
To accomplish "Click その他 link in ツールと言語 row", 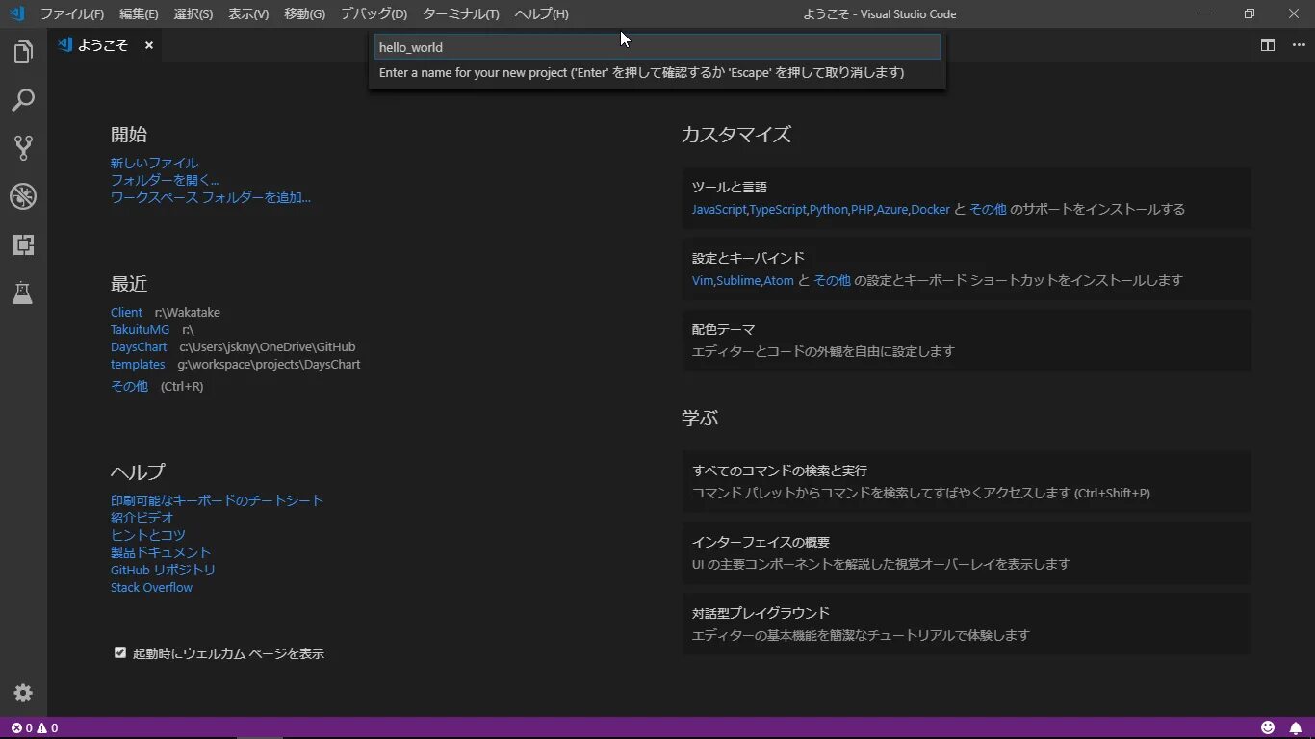I will click(988, 209).
